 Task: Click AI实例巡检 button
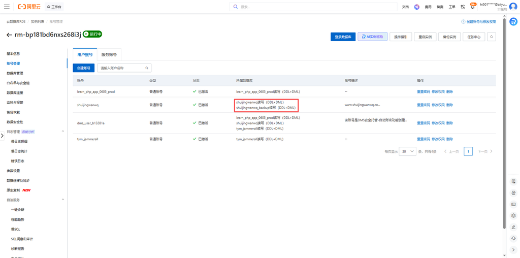click(372, 37)
